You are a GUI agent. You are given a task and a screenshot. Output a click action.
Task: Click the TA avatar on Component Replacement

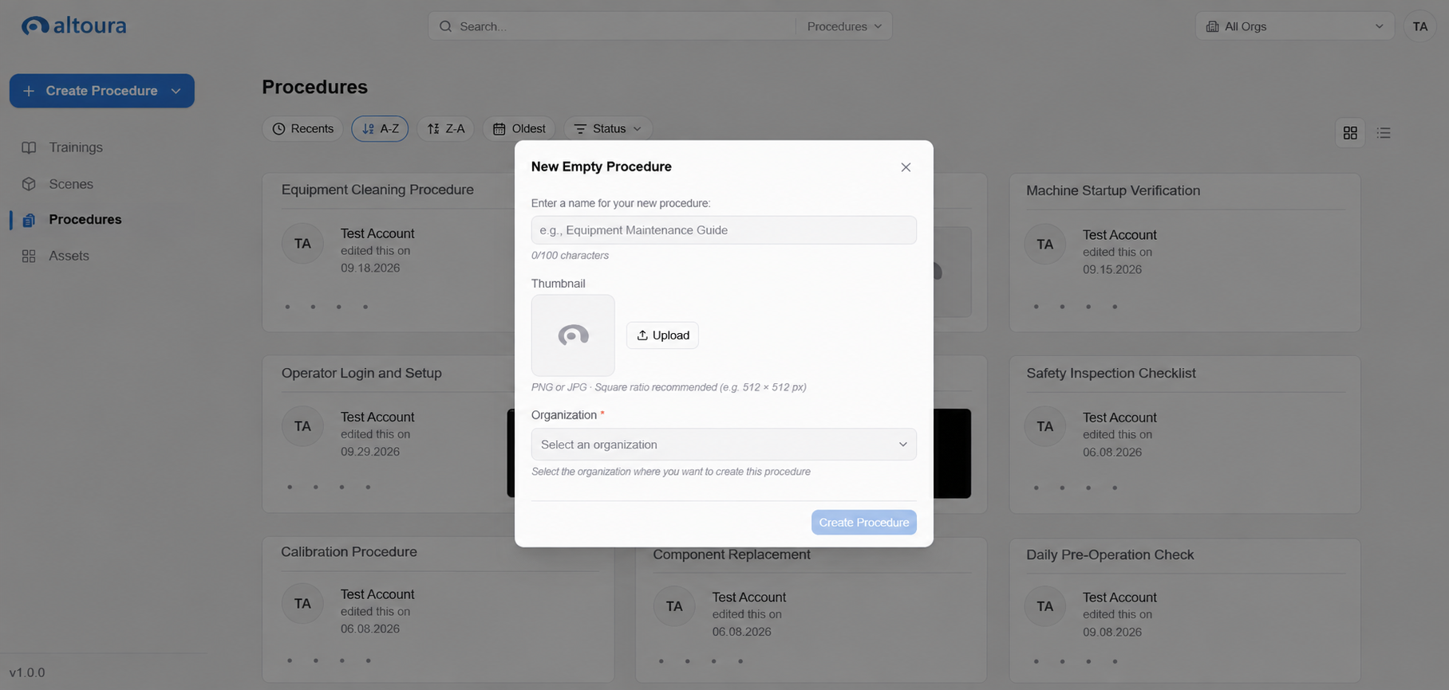(x=674, y=606)
